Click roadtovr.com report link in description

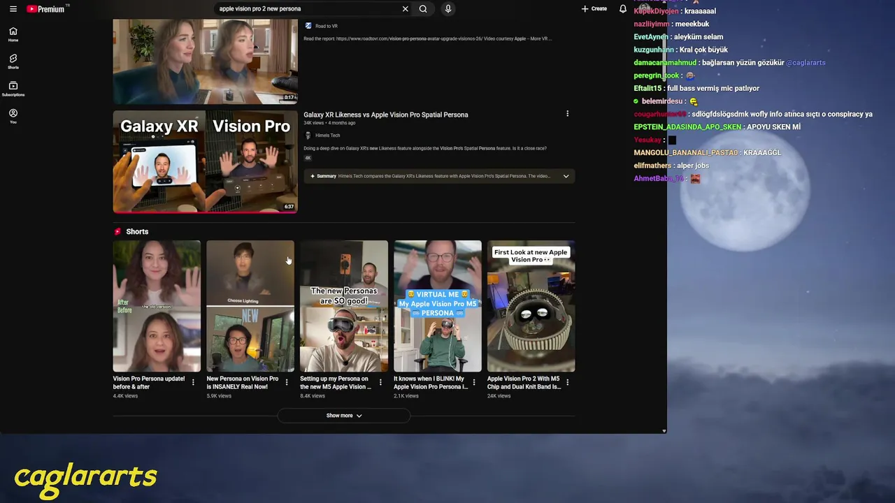click(409, 38)
